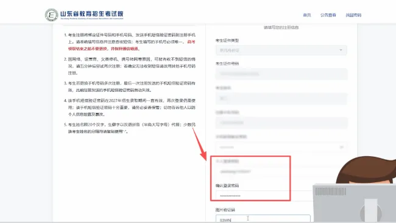
Task: Go to the 首页 nav link
Action: point(307,15)
